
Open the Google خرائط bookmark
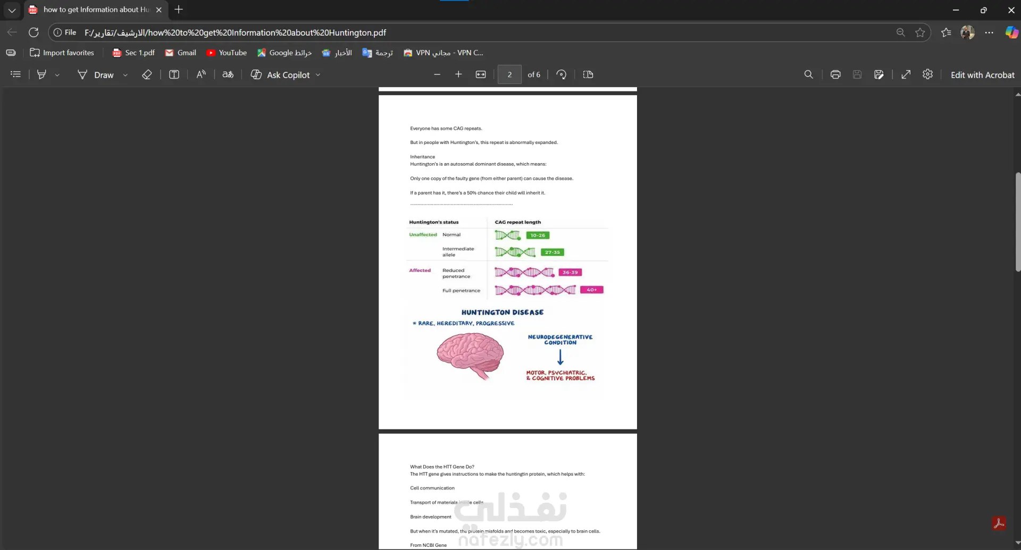pos(284,53)
